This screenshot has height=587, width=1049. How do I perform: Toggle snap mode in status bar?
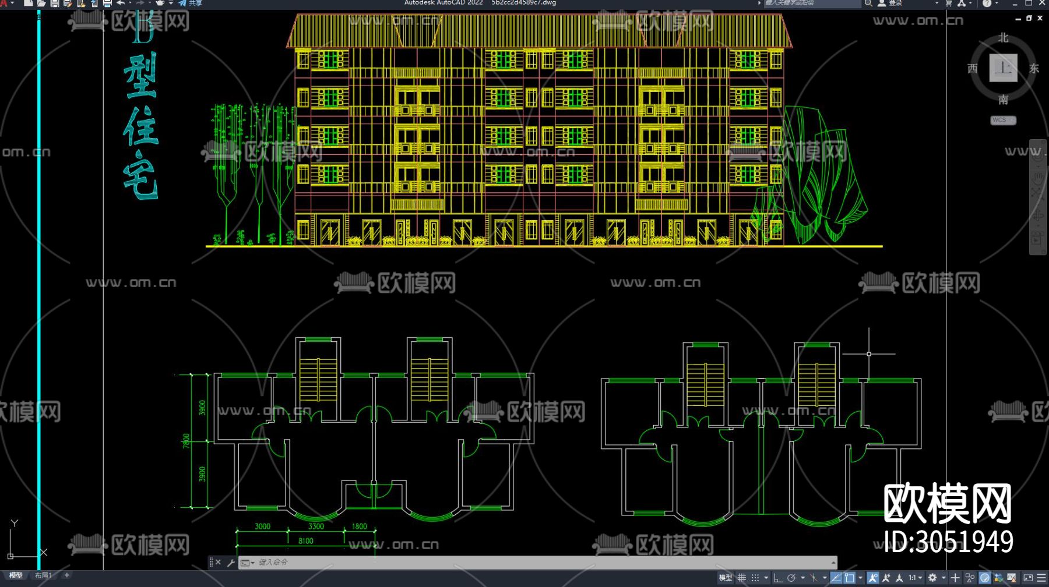tap(755, 578)
